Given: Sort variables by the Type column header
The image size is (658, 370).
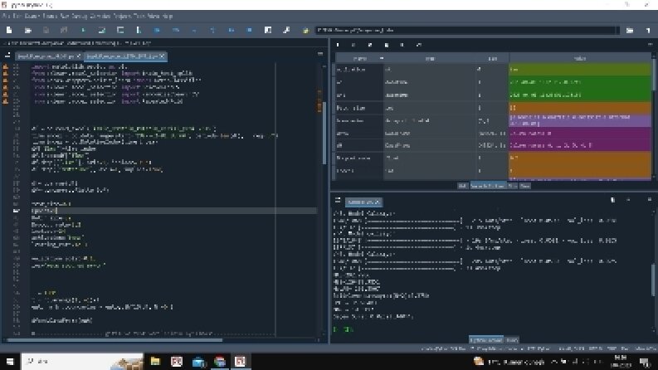Looking at the screenshot, I should coord(430,58).
